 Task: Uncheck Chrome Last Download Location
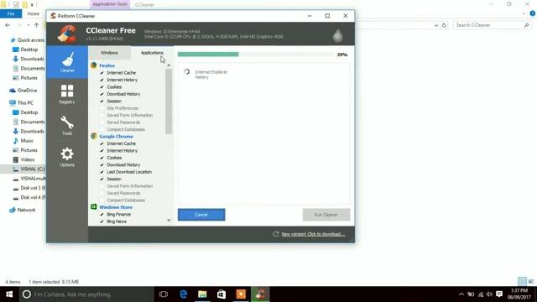click(x=102, y=172)
